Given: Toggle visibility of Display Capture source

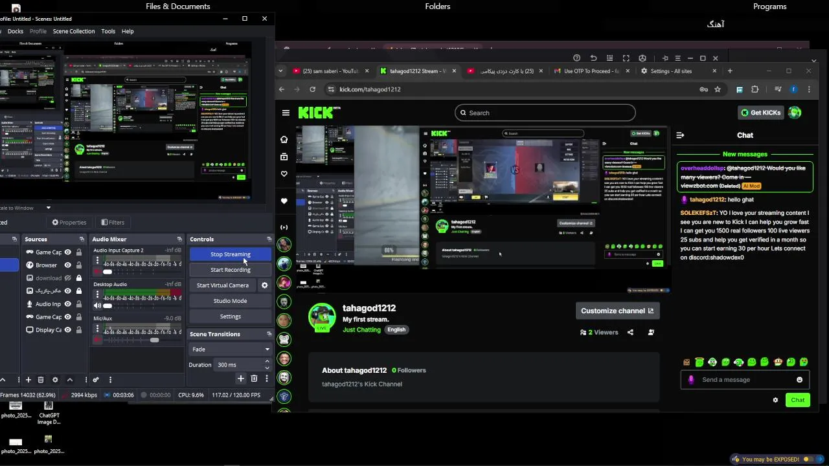Looking at the screenshot, I should pyautogui.click(x=67, y=329).
